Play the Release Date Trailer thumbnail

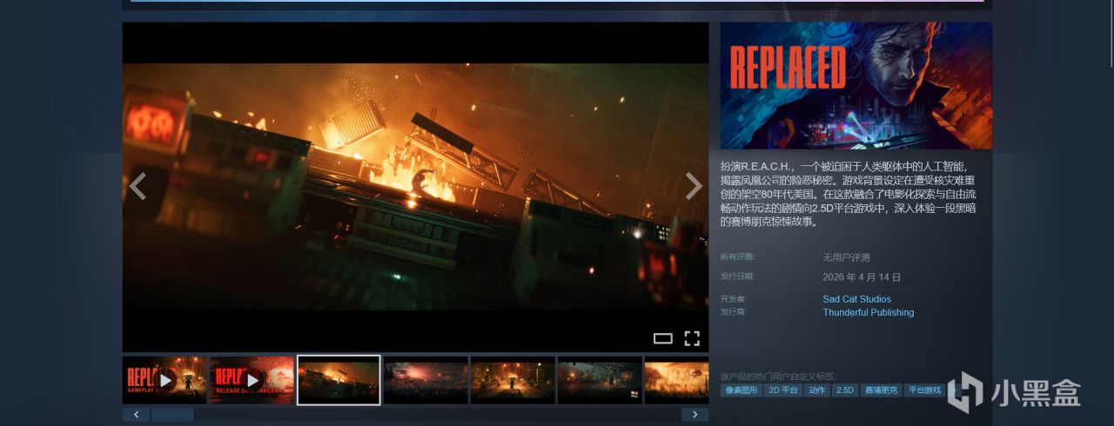coord(252,380)
